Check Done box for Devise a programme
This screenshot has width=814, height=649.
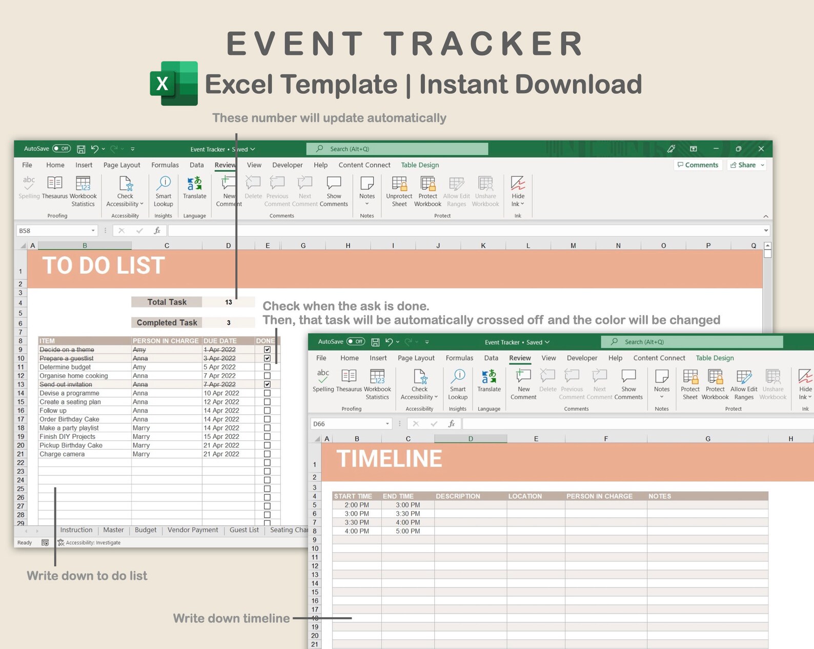tap(267, 393)
